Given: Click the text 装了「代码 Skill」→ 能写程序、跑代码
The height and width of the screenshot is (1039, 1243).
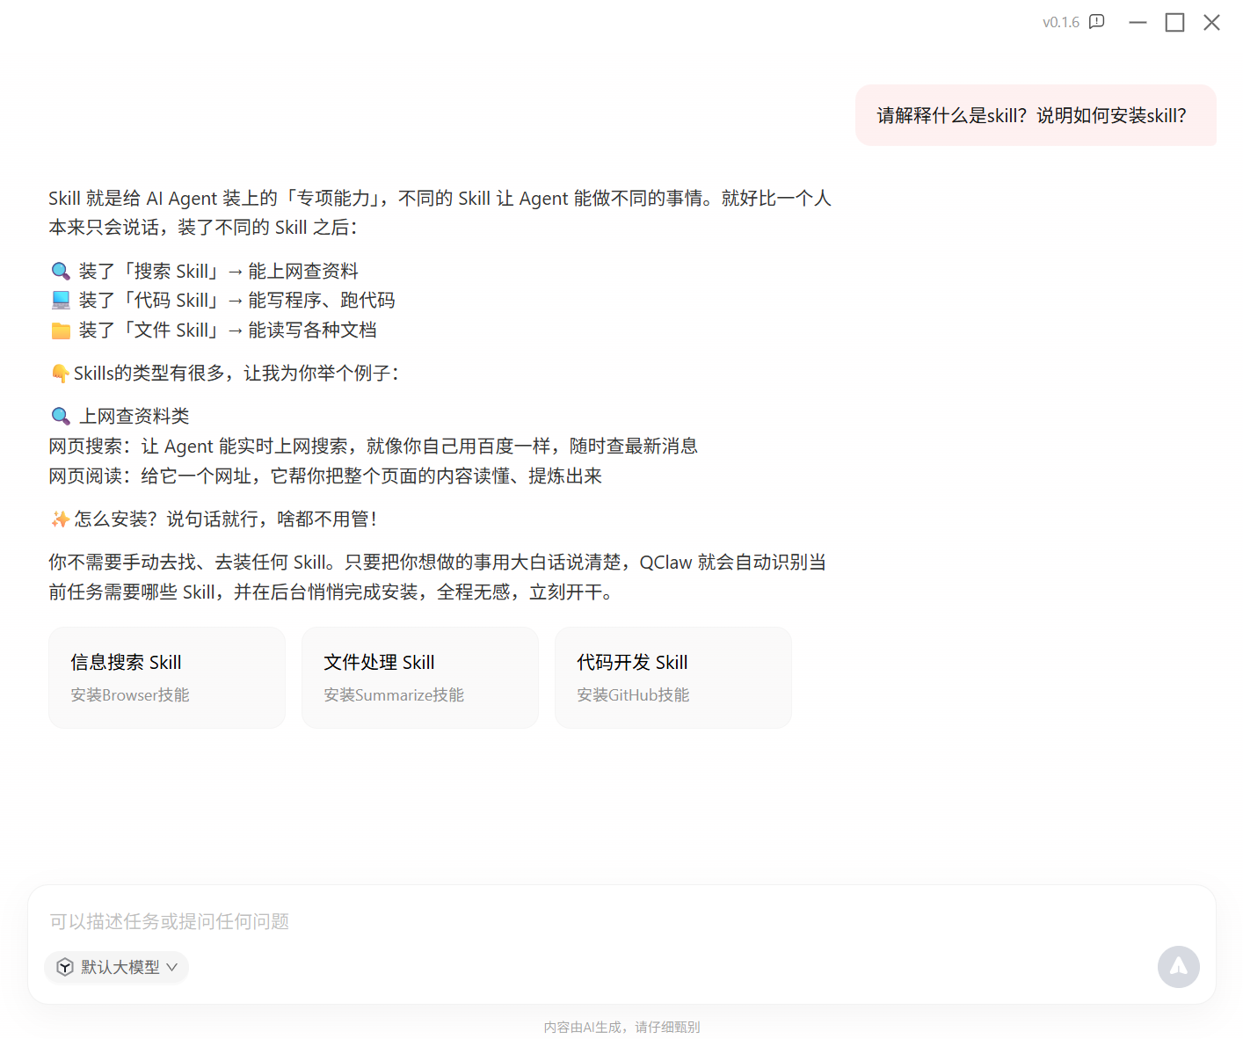Looking at the screenshot, I should pos(237,301).
